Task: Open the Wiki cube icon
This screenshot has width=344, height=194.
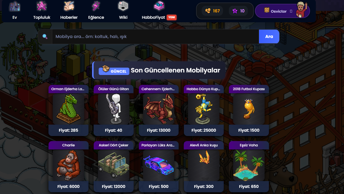Action: 123,6
